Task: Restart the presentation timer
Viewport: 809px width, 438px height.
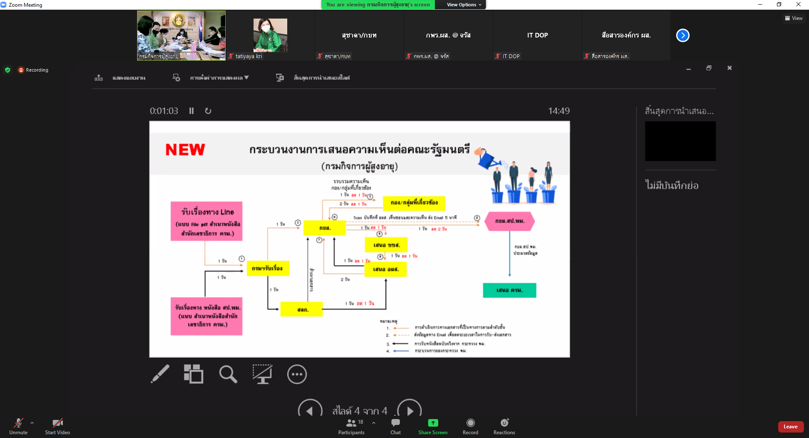Action: (x=208, y=111)
